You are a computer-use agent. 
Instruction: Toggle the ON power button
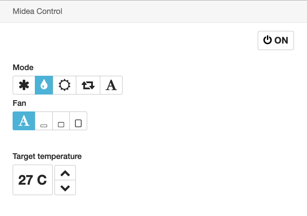click(276, 40)
